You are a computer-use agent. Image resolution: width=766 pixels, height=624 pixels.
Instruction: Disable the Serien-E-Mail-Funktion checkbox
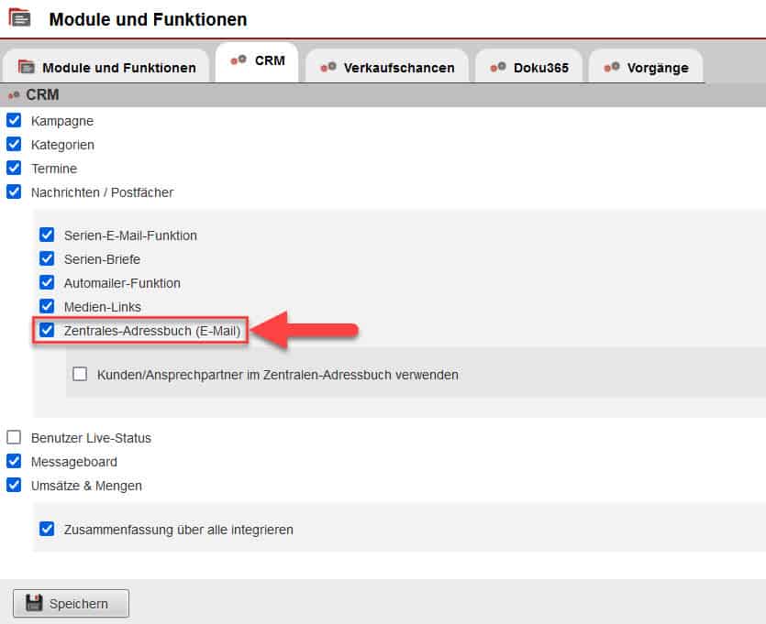[47, 235]
